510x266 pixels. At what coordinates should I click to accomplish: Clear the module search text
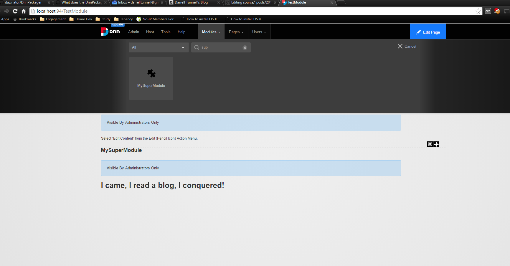pos(245,48)
